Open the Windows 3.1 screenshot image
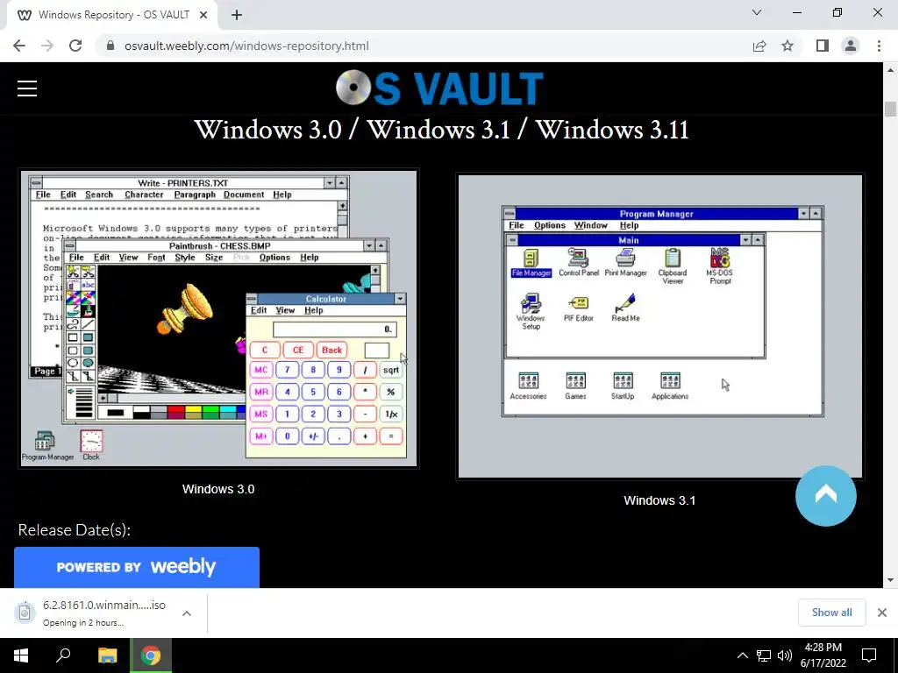Viewport: 898px width, 673px height. point(659,326)
